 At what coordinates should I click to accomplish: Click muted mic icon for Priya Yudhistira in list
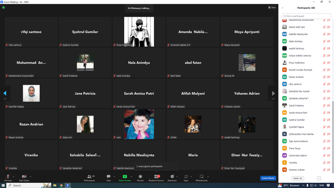pos(324,63)
